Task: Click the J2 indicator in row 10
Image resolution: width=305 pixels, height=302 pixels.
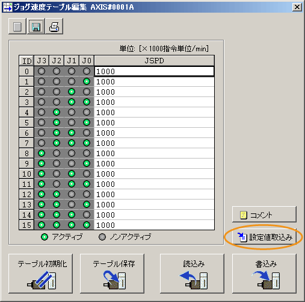Action: click(x=57, y=174)
